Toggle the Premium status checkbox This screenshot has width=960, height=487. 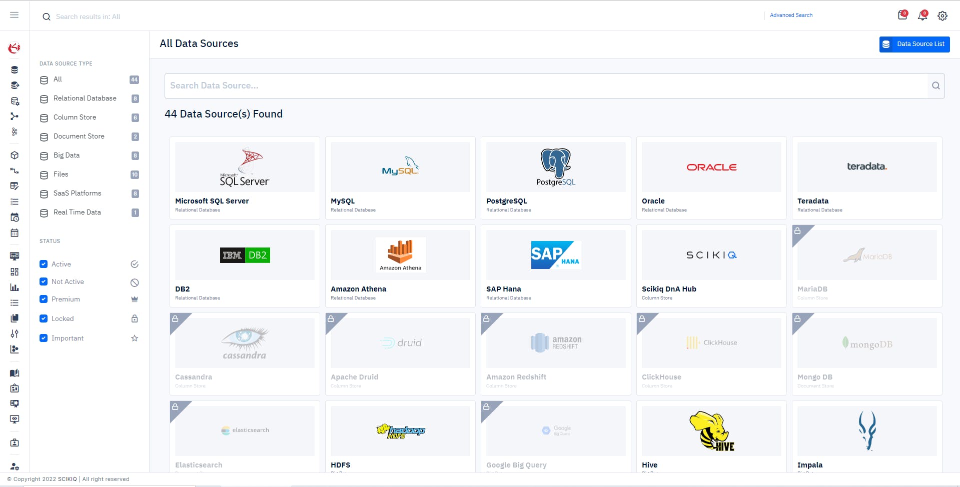[x=44, y=299]
